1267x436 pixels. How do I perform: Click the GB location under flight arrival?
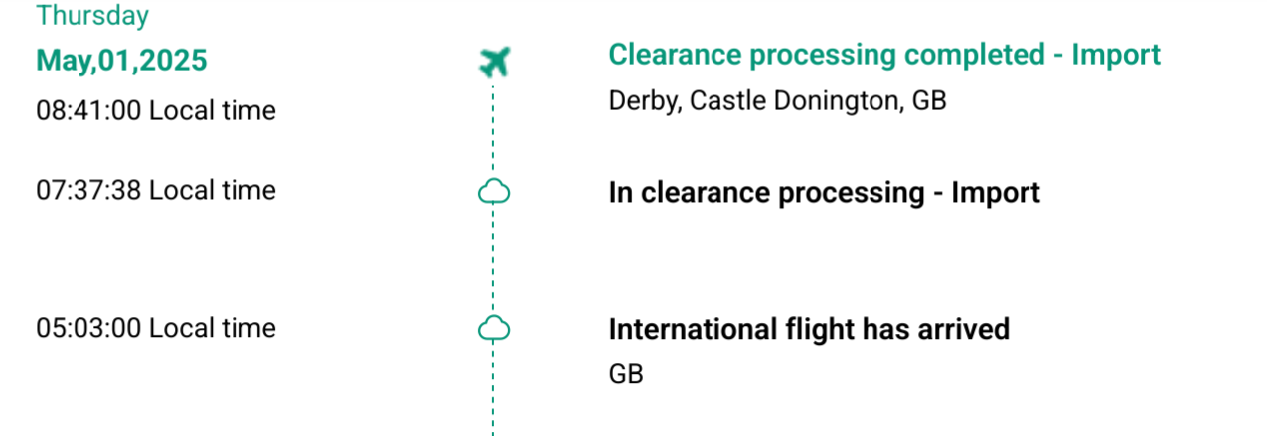click(626, 374)
